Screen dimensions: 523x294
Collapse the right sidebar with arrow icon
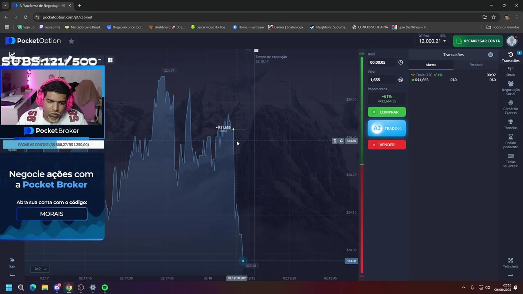pos(510,275)
